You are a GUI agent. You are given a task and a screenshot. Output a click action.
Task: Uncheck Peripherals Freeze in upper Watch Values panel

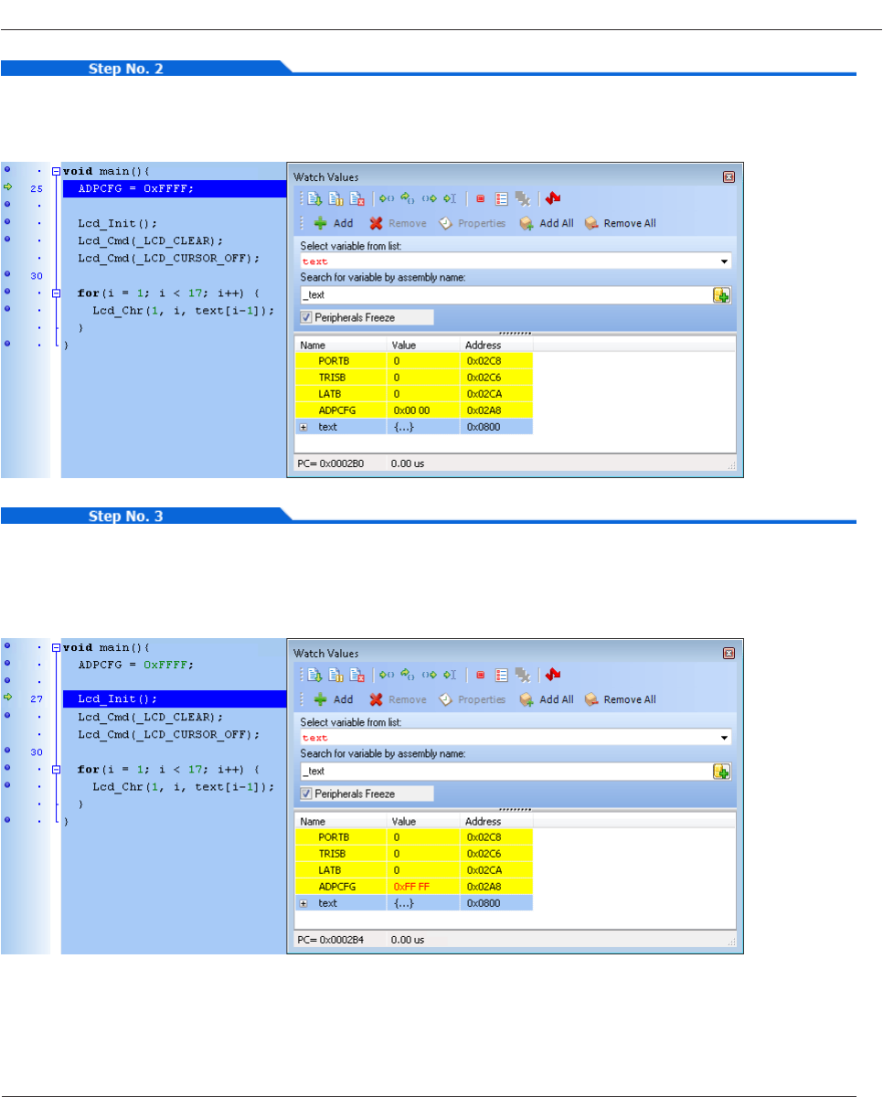click(x=306, y=317)
